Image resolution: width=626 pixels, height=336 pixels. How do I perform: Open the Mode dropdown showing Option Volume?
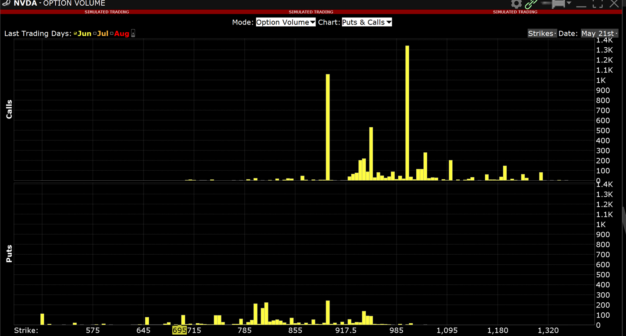(x=286, y=22)
